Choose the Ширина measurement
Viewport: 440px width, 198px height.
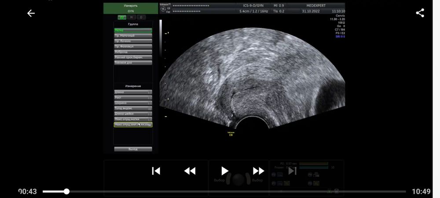click(x=133, y=103)
